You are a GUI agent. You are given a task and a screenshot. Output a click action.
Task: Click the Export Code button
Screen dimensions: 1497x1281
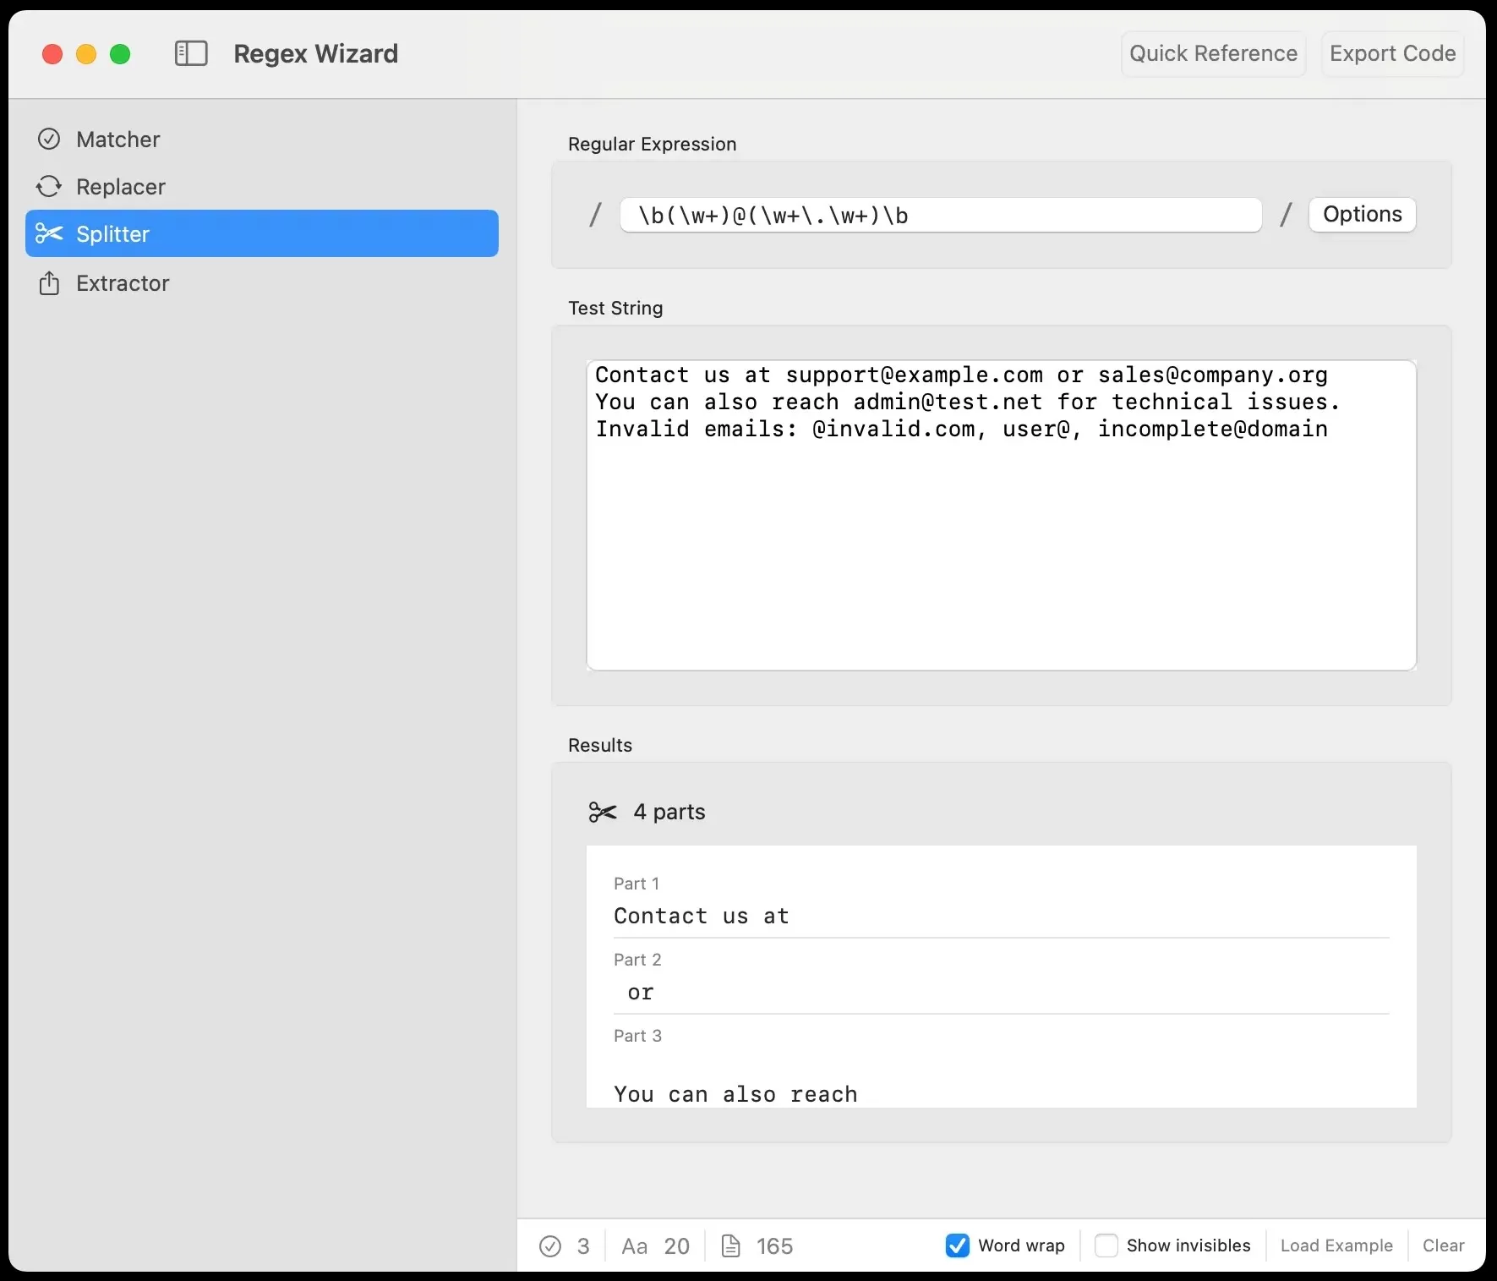(1392, 54)
